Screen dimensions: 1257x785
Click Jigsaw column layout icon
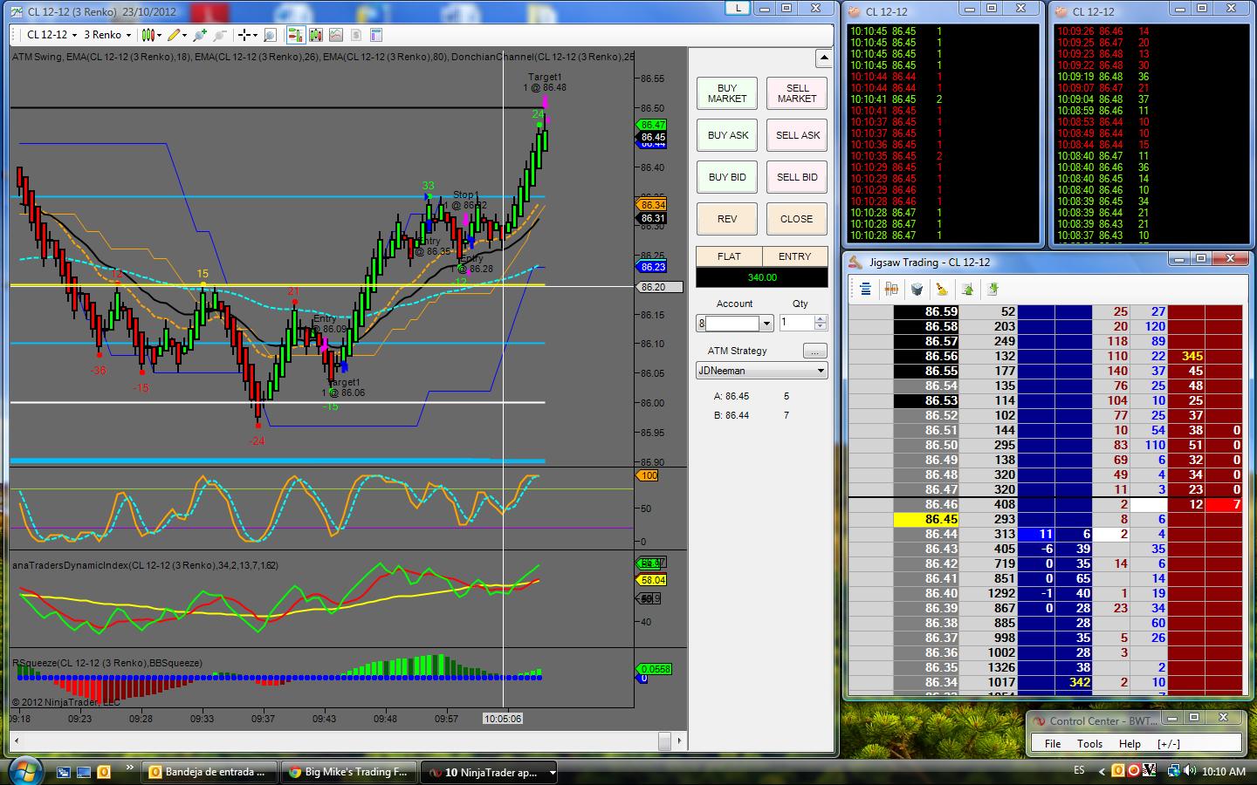(x=891, y=289)
